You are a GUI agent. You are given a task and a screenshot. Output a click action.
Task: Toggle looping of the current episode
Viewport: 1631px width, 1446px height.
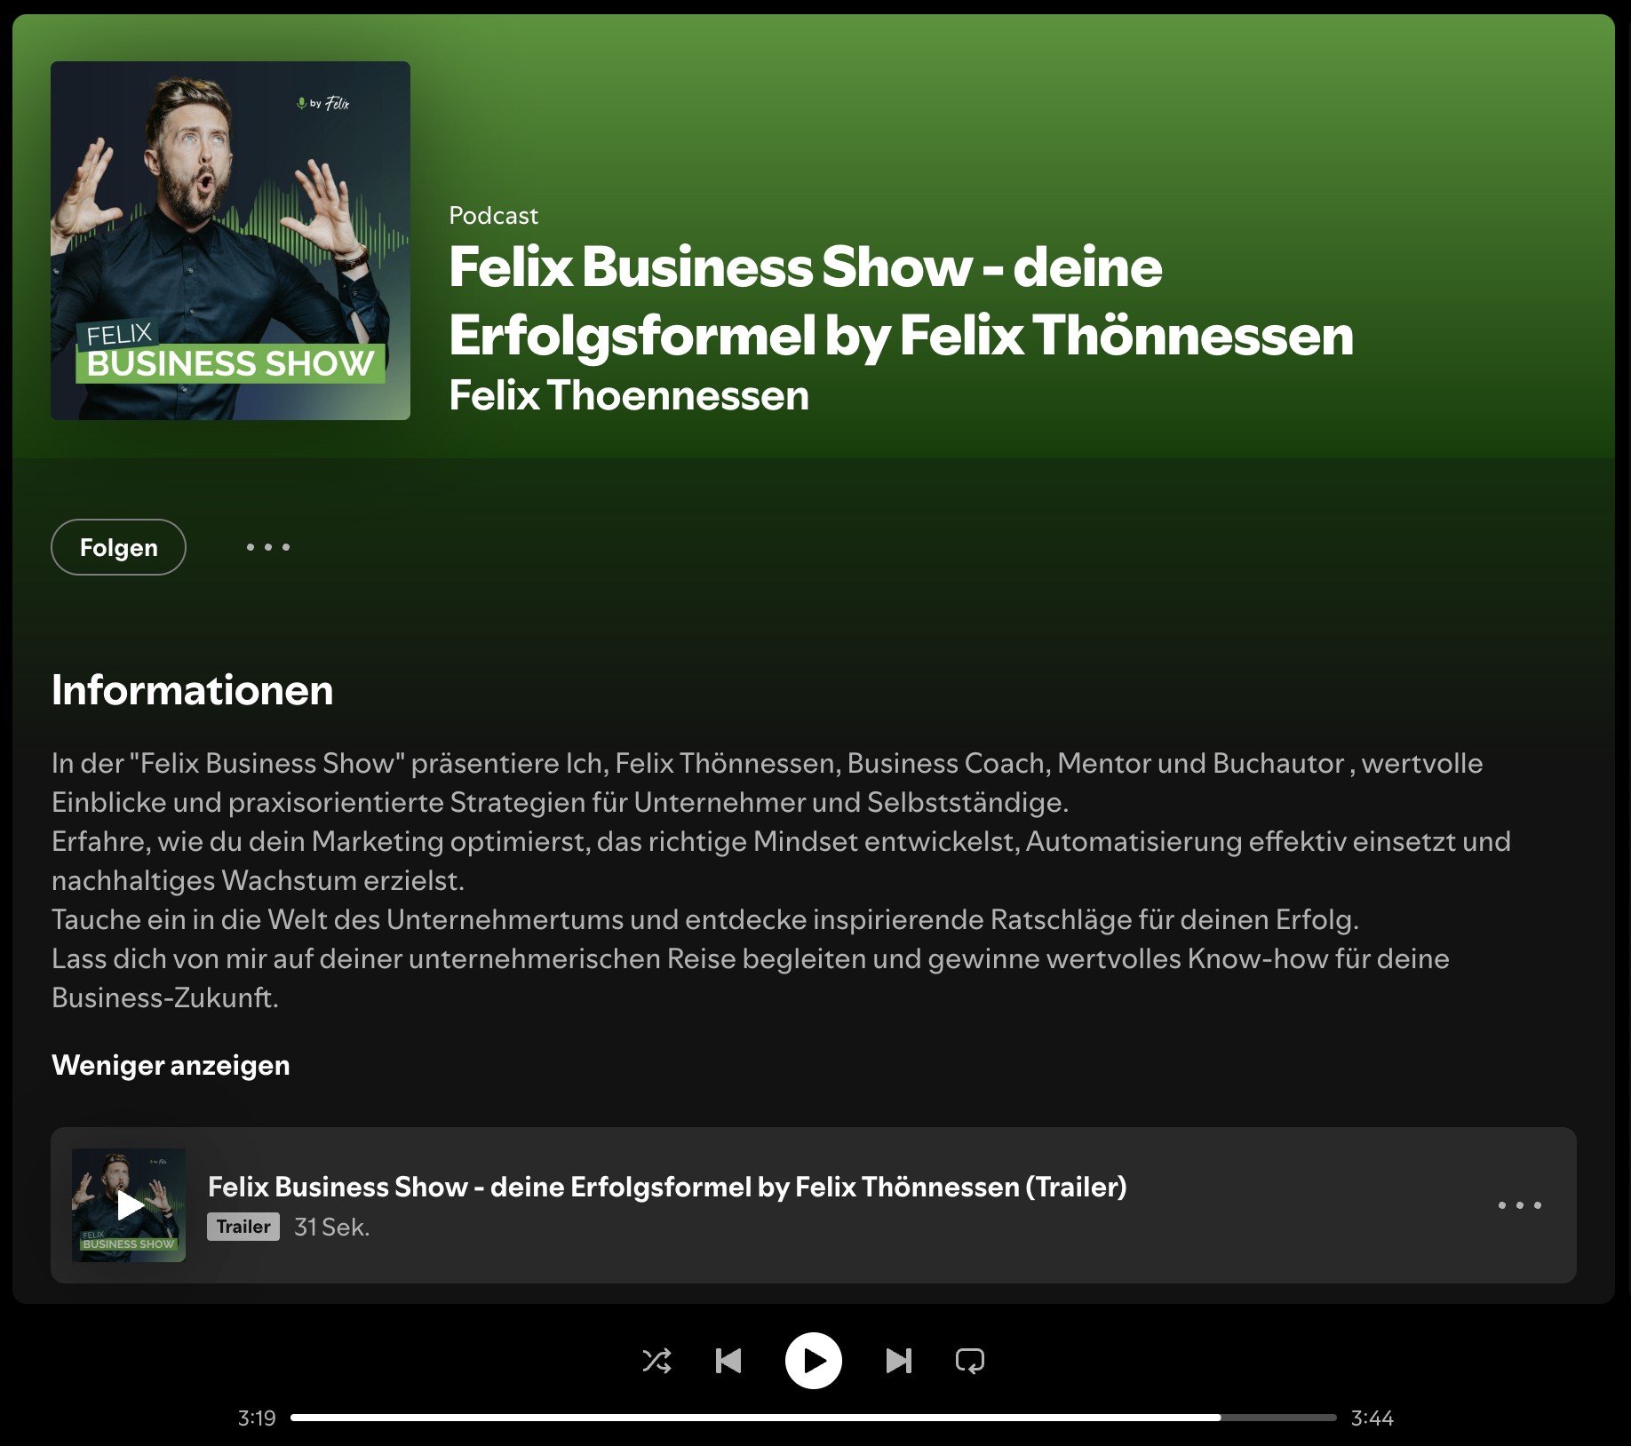[971, 1360]
